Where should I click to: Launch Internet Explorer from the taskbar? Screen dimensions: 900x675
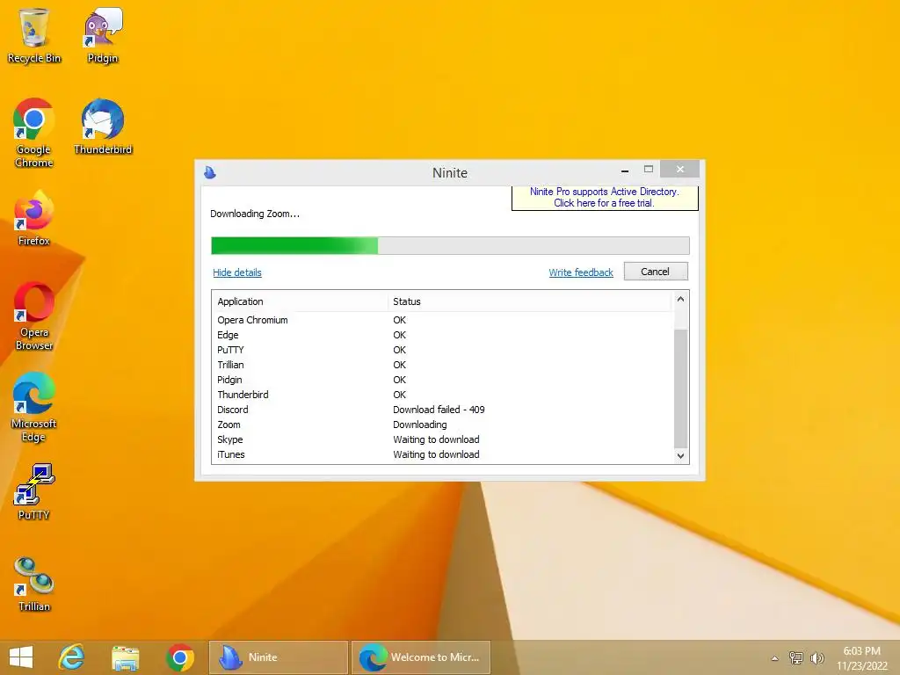[x=72, y=657]
